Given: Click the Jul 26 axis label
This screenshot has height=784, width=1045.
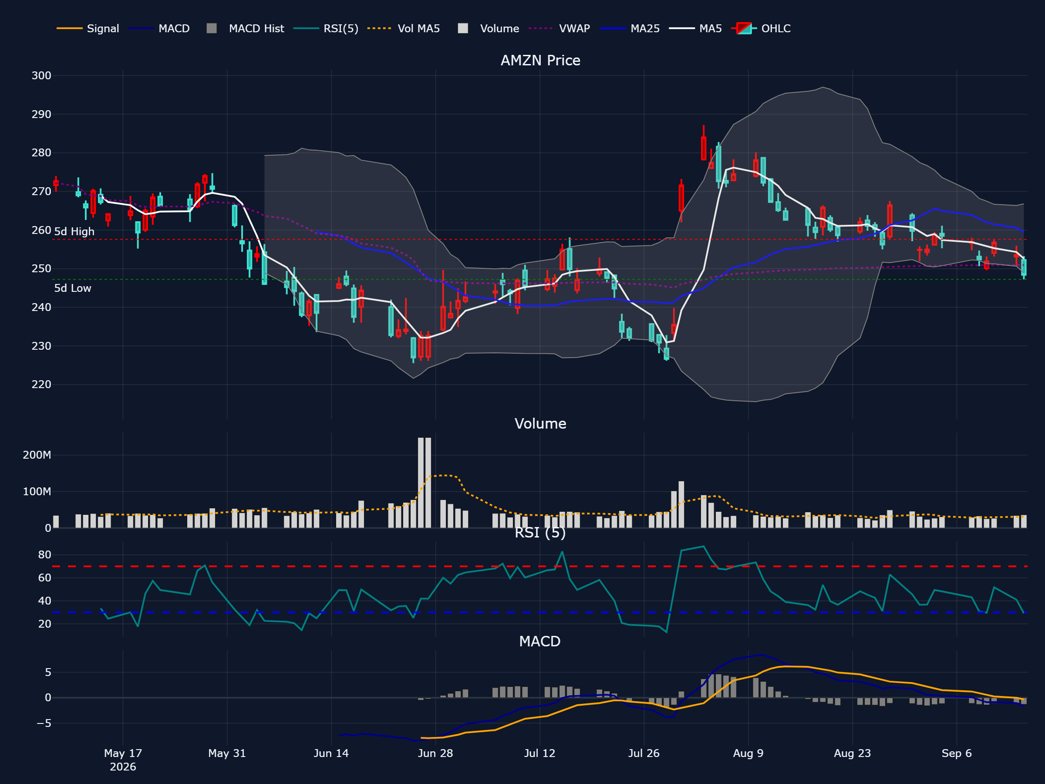Looking at the screenshot, I should 644,753.
